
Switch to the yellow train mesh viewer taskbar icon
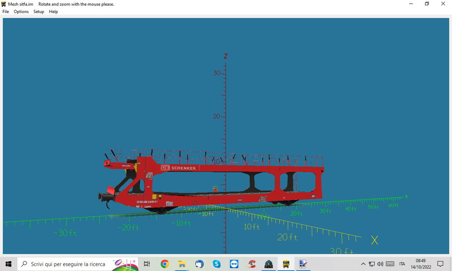coord(286,264)
